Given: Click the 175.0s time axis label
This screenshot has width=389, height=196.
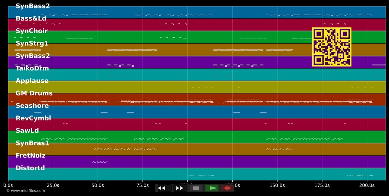Looking at the screenshot, I should [x=322, y=185].
